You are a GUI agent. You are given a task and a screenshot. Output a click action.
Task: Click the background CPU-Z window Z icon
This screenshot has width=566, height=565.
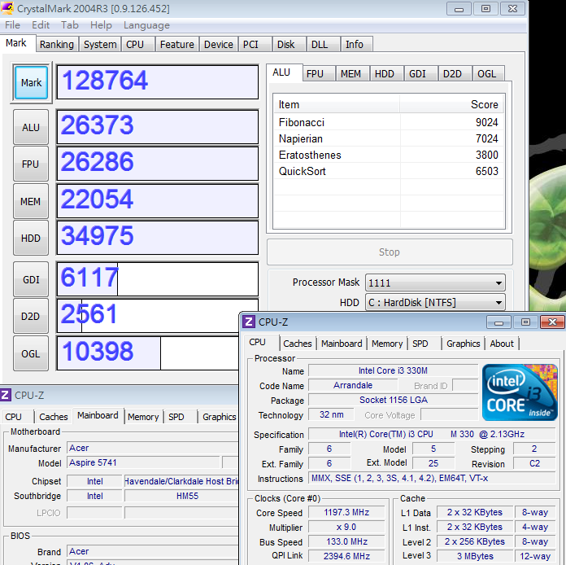point(5,395)
